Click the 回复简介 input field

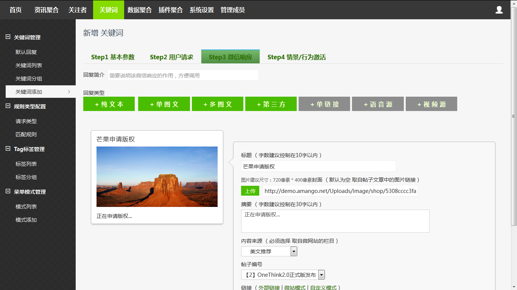183,75
